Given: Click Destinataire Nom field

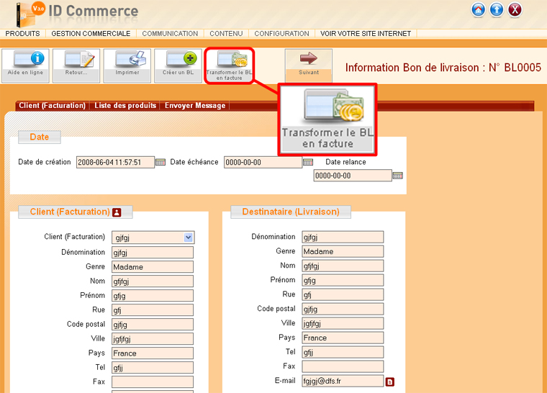Looking at the screenshot, I should coord(343,266).
